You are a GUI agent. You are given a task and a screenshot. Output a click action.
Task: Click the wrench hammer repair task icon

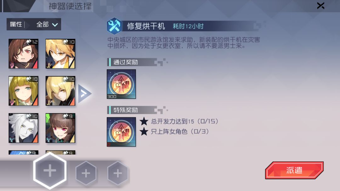(x=114, y=26)
